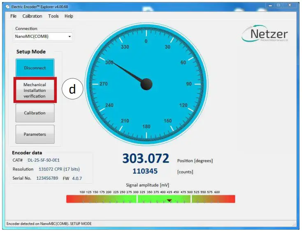
Task: Click the 90 mark on the dial
Action: coord(189,84)
